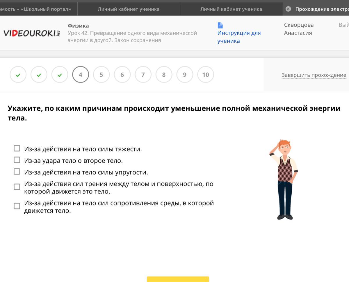The height and width of the screenshot is (282, 349).
Task: Select current question 4 circle
Action: [x=81, y=75]
